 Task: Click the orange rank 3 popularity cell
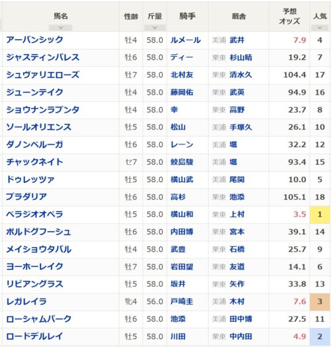pyautogui.click(x=320, y=301)
